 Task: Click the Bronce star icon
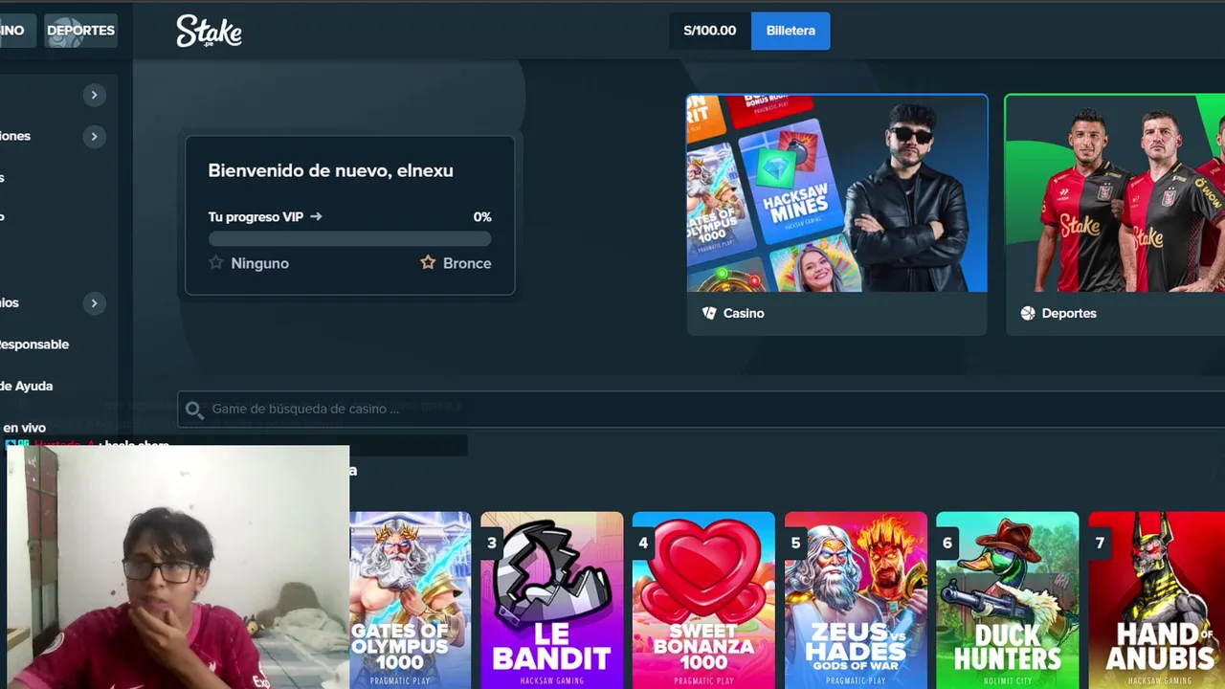[428, 262]
